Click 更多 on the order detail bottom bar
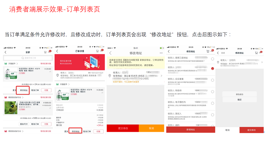The image size is (265, 145). (x=67, y=131)
